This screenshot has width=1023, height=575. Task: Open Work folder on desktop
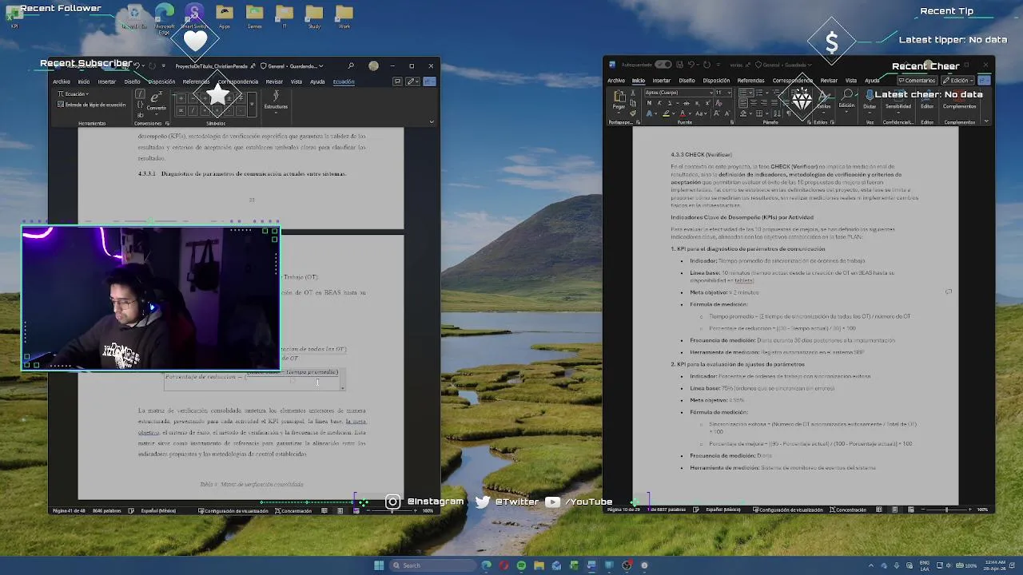click(344, 18)
